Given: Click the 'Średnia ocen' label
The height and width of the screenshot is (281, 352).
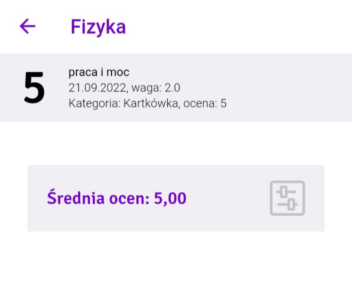Looking at the screenshot, I should 99,198.
